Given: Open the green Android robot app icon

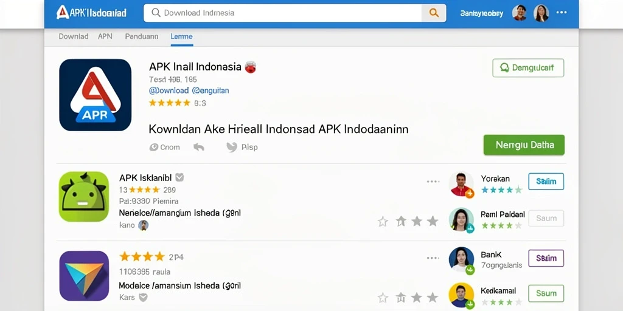Looking at the screenshot, I should [x=84, y=196].
